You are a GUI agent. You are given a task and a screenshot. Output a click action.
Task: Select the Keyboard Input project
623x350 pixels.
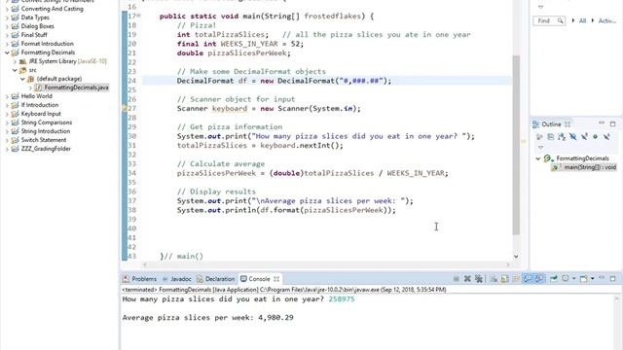click(x=41, y=114)
